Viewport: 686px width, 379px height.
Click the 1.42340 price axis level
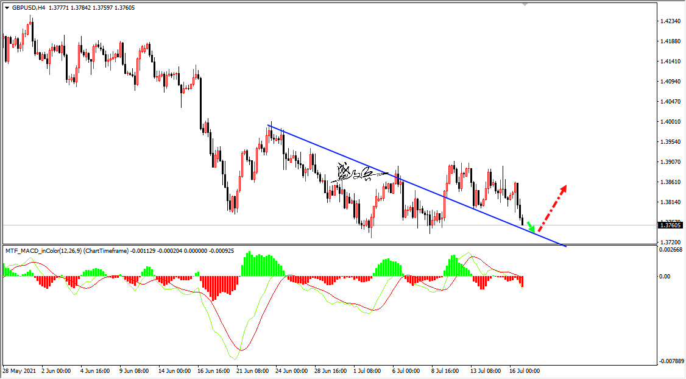(x=671, y=21)
